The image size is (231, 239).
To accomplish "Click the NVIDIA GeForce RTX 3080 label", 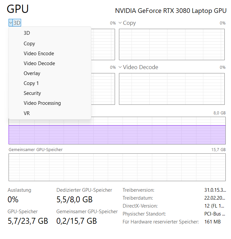I will (171, 11).
